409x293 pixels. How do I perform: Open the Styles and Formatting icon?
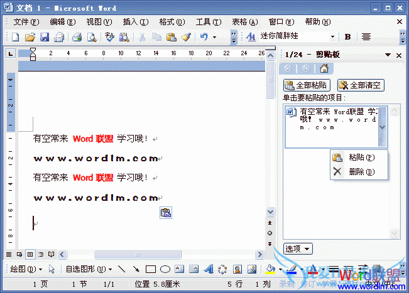click(251, 37)
